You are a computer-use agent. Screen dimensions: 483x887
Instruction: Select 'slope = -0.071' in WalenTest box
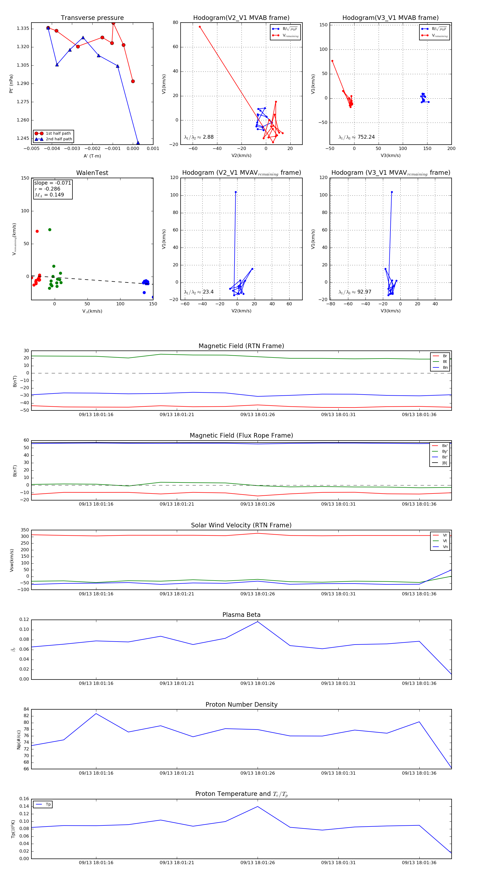point(53,183)
